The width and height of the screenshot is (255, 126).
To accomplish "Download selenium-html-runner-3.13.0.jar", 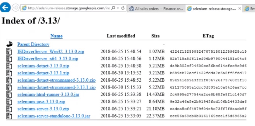I will (48, 94).
